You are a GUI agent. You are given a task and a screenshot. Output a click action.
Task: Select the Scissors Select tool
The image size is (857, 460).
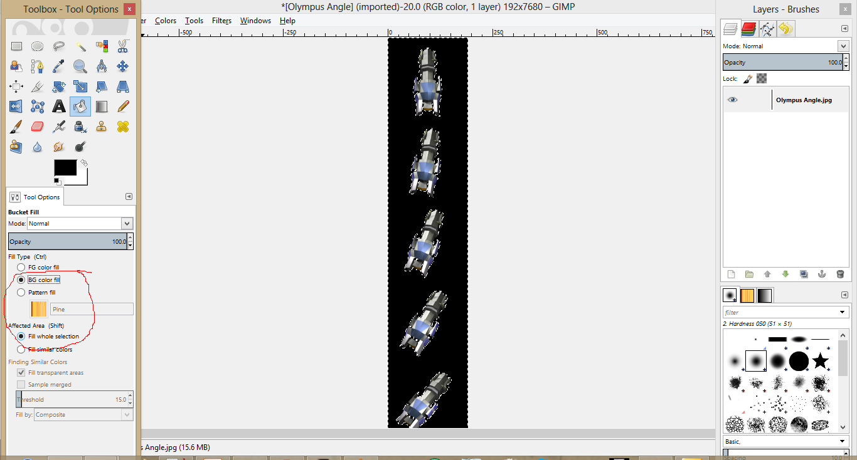[x=123, y=46]
